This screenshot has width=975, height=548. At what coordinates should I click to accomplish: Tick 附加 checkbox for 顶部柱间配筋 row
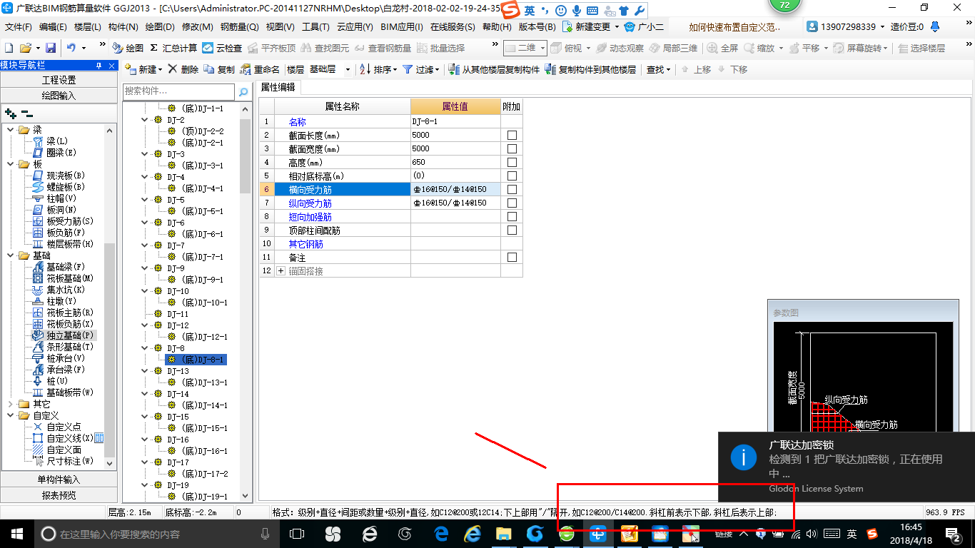pos(512,230)
